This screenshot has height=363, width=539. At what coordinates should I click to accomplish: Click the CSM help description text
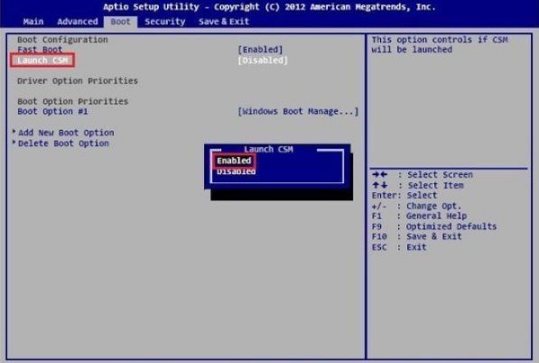coord(440,44)
